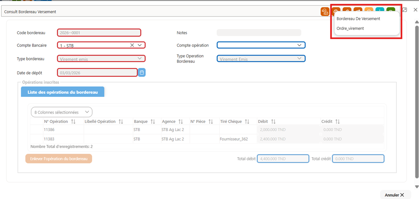Click the paper-plane send icon
The image size is (419, 199).
(x=358, y=11)
